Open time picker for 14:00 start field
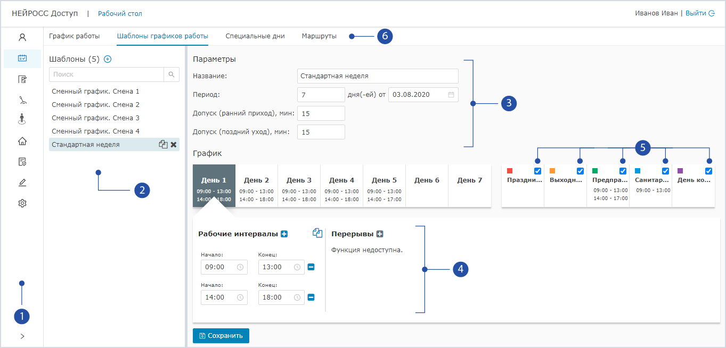The height and width of the screenshot is (348, 726). pos(240,297)
